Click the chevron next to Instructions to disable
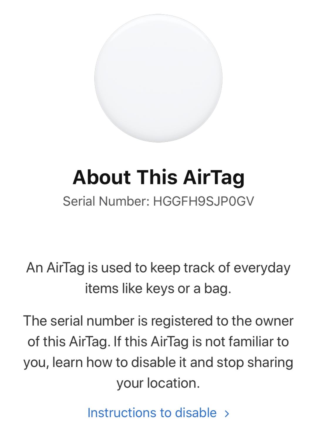The image size is (317, 444). point(226,413)
